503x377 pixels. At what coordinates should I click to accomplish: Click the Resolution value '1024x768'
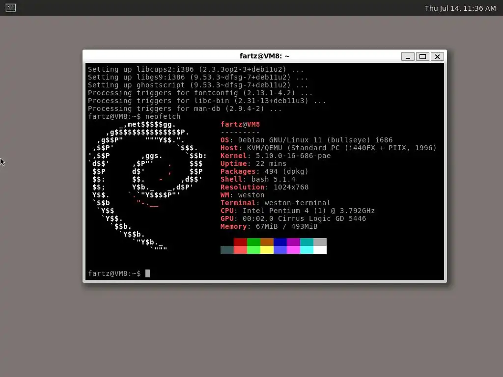pyautogui.click(x=291, y=187)
